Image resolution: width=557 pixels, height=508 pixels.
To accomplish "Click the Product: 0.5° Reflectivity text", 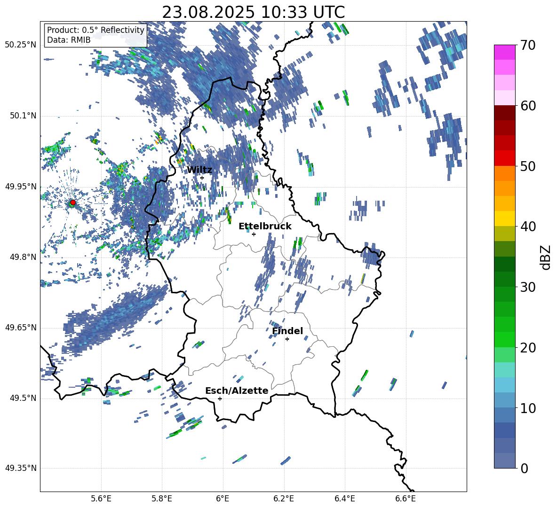I will click(95, 30).
